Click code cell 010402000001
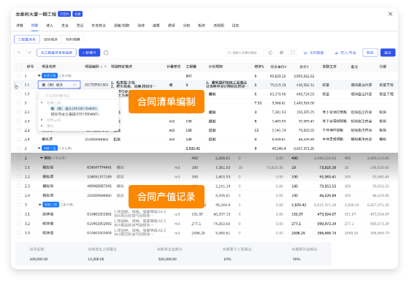 [x=99, y=214]
